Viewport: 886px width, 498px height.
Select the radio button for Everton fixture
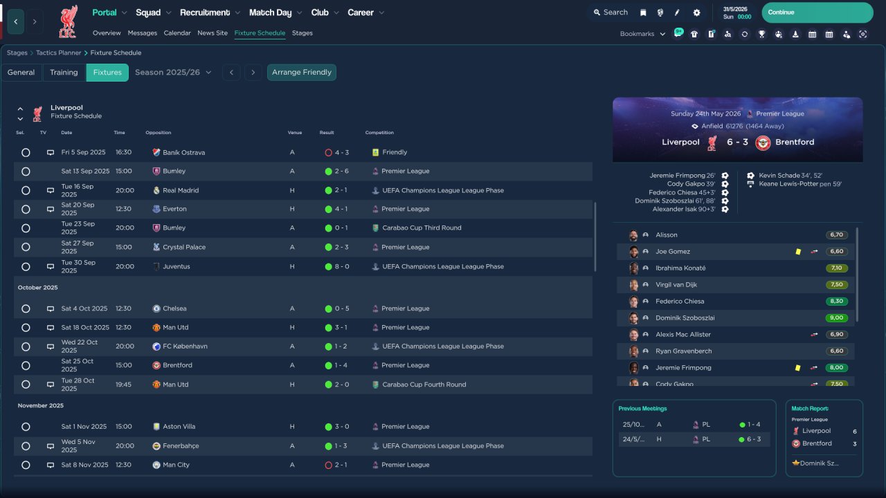(x=26, y=209)
